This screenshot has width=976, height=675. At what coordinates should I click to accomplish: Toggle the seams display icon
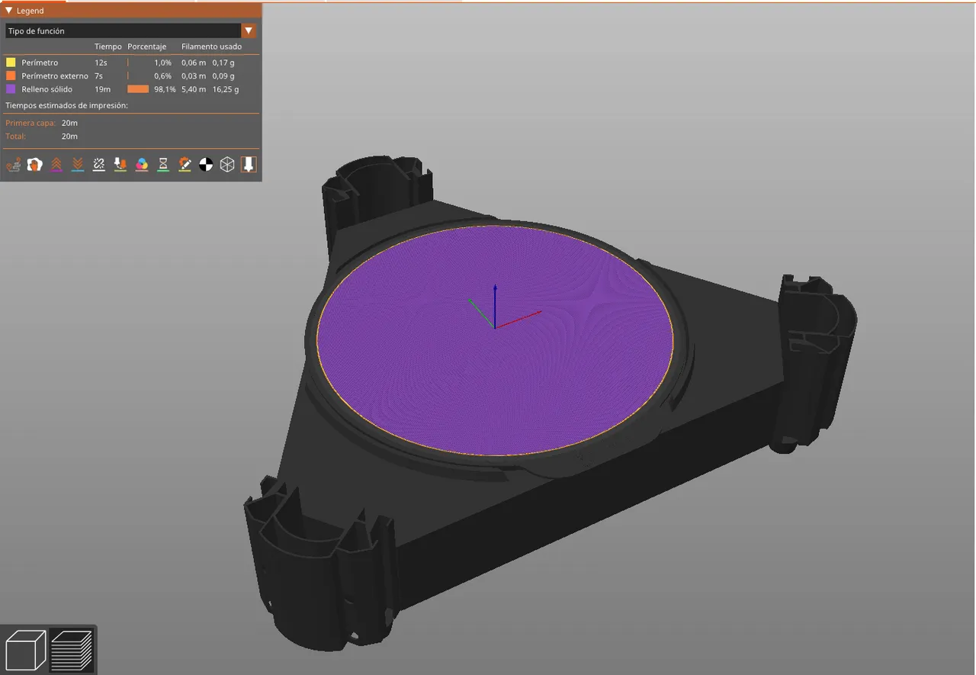pyautogui.click(x=98, y=164)
